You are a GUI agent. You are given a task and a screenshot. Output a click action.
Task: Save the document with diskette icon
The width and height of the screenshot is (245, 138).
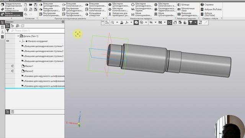36,5
